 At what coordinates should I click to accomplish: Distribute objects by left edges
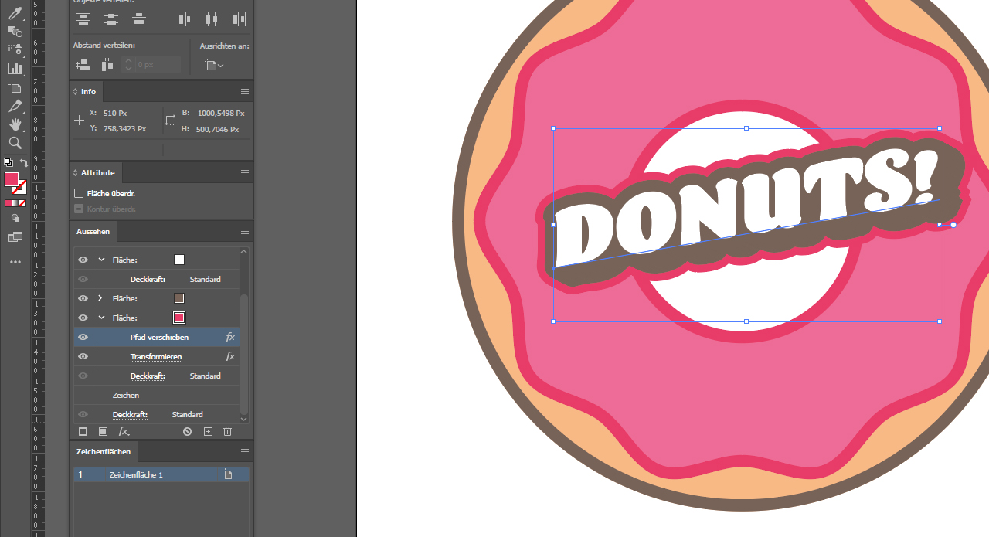pyautogui.click(x=183, y=19)
